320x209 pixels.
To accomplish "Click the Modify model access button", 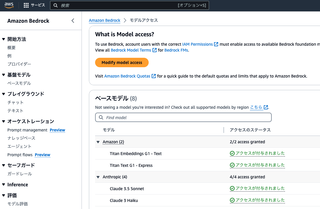I will point(122,62).
